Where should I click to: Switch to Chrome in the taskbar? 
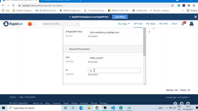point(97,108)
